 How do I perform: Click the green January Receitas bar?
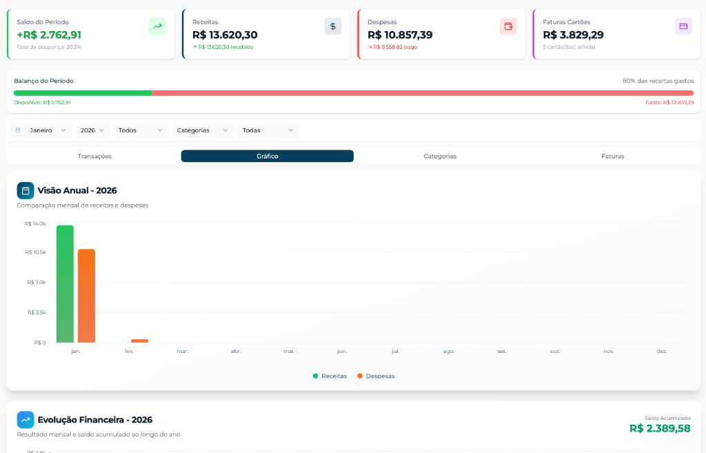[65, 284]
